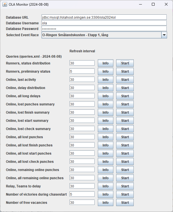The image size is (173, 212).
Task: Start the Runners, status distribution query
Action: pyautogui.click(x=125, y=63)
